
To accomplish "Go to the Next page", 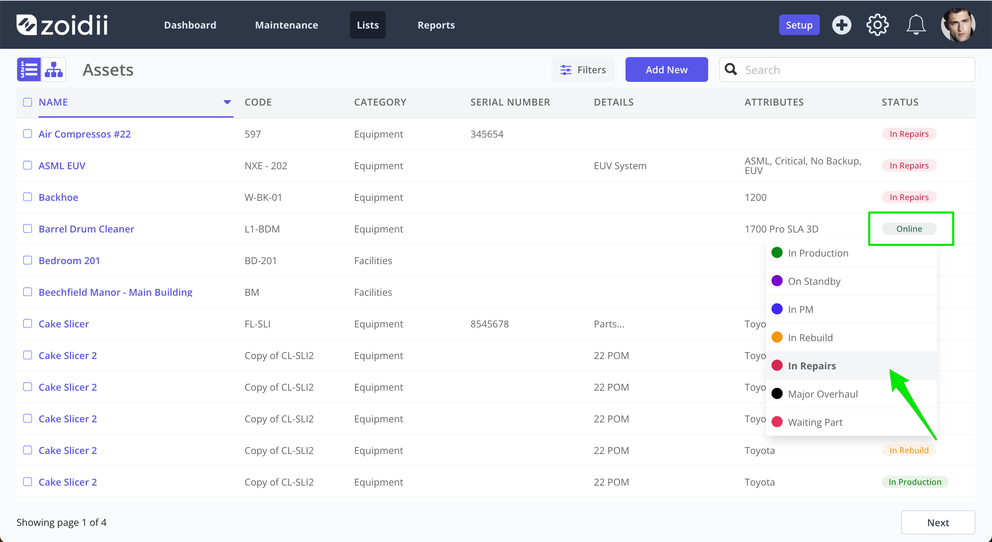I will pyautogui.click(x=938, y=522).
